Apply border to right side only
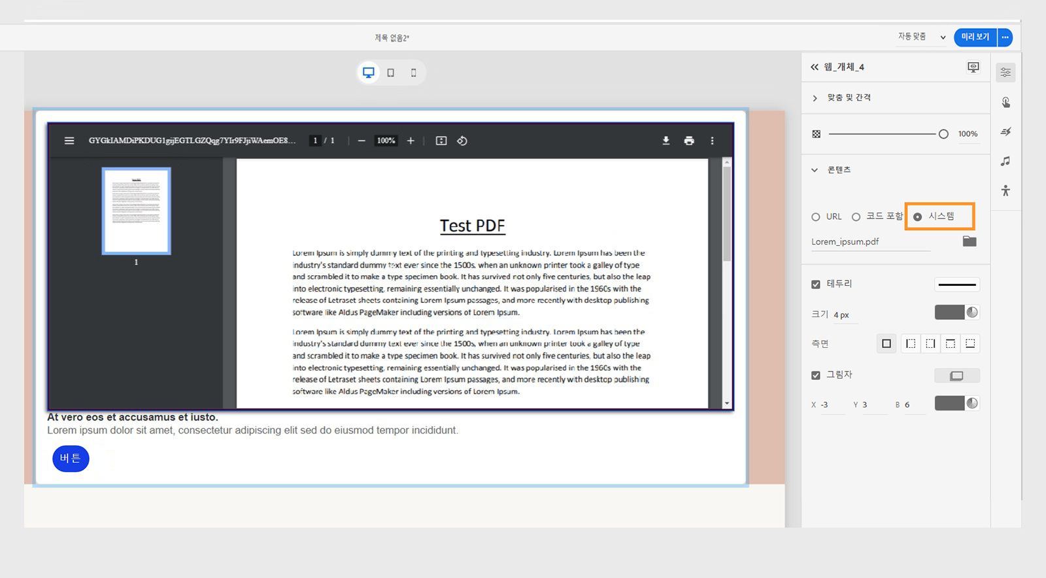Screen dimensions: 1046x578 [x=930, y=343]
